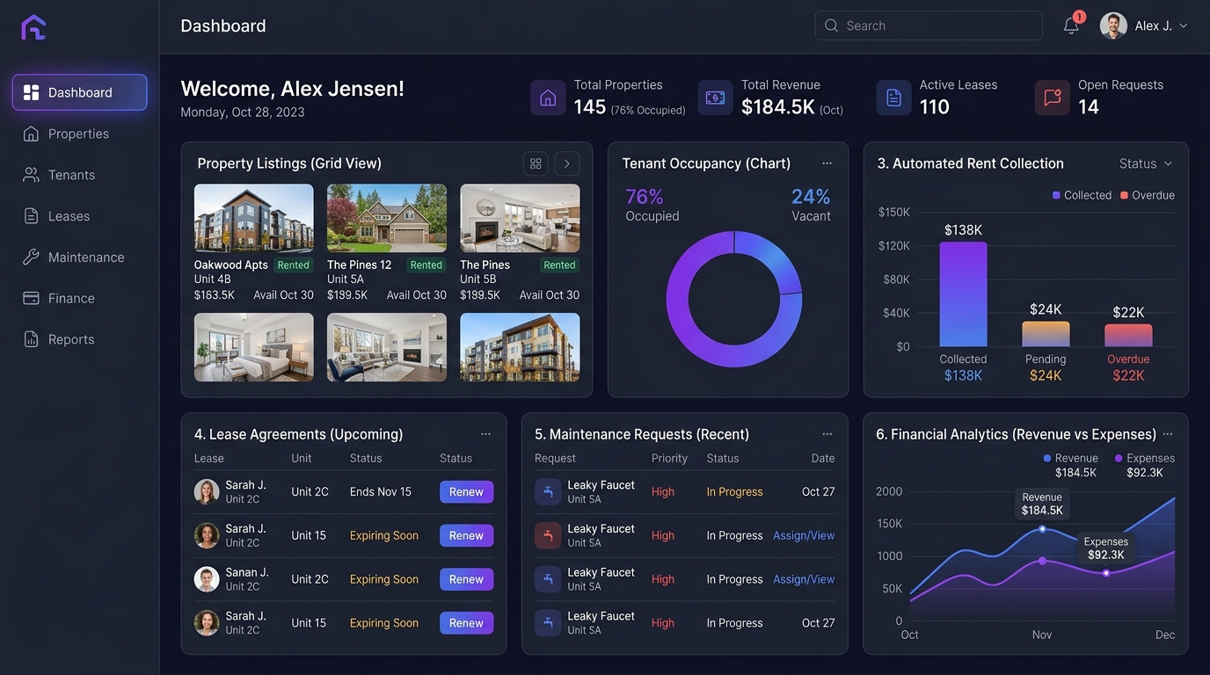1210x675 pixels.
Task: Open Tenant Occupancy three-dot menu
Action: pos(827,163)
